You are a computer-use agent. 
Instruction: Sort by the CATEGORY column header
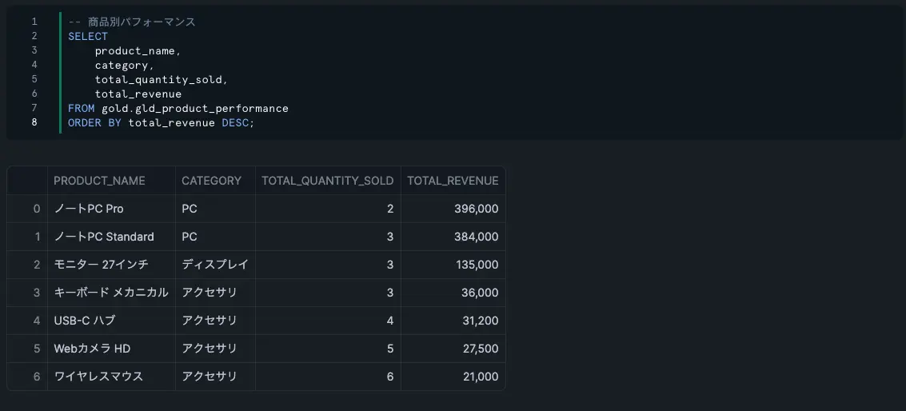[211, 181]
